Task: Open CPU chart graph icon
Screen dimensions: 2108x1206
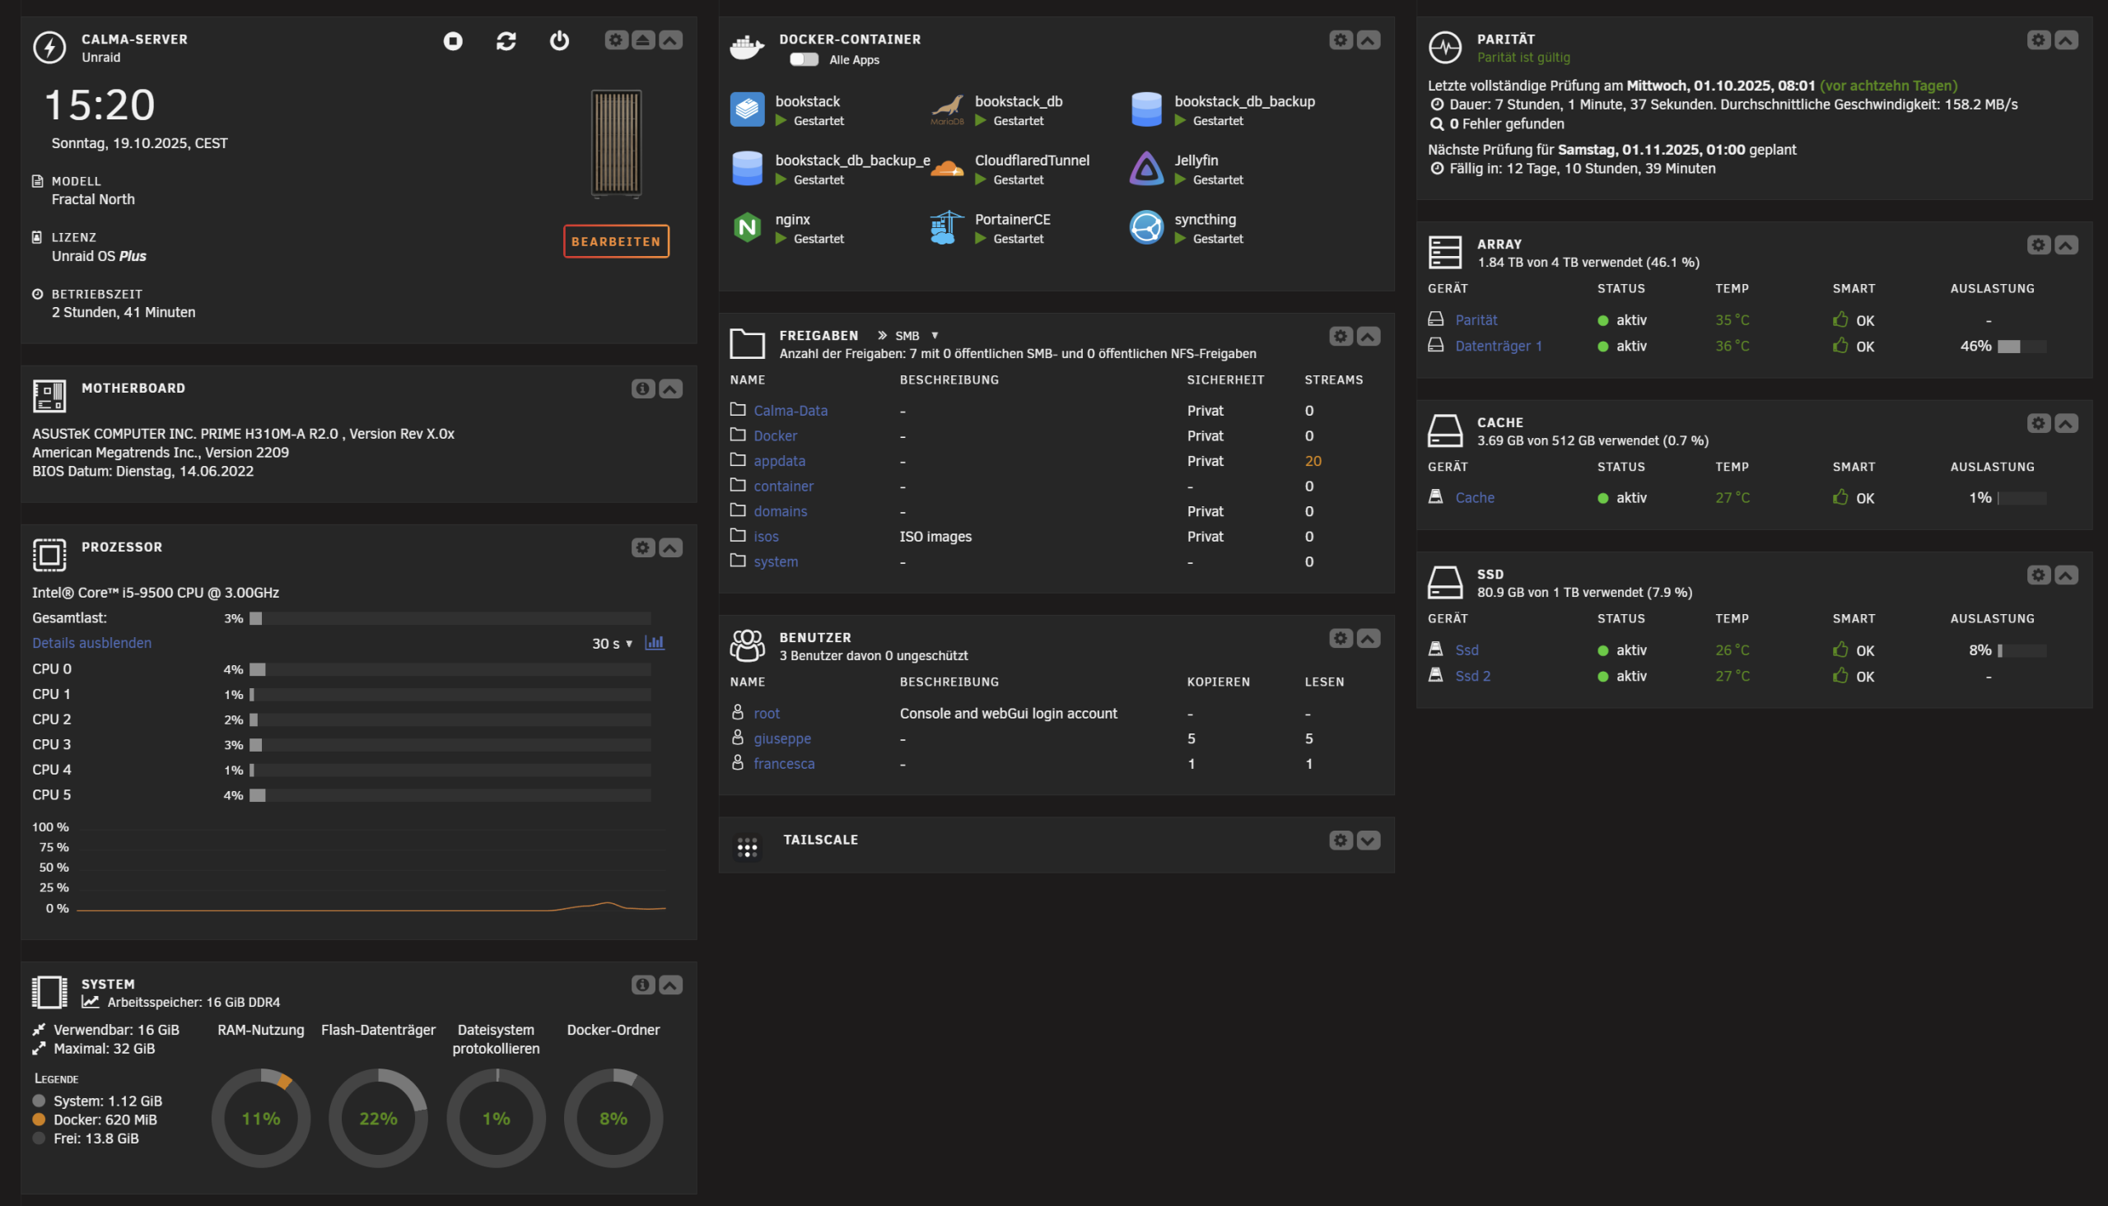Action: click(655, 643)
